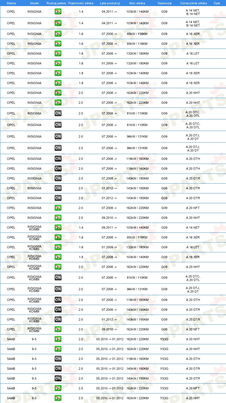Click petrol icon in Insignia 09.2010 A 20 NHT row
This screenshot has width=226, height=403.
pos(58,218)
